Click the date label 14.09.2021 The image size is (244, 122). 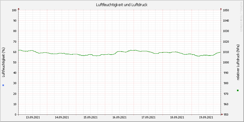[62, 117]
